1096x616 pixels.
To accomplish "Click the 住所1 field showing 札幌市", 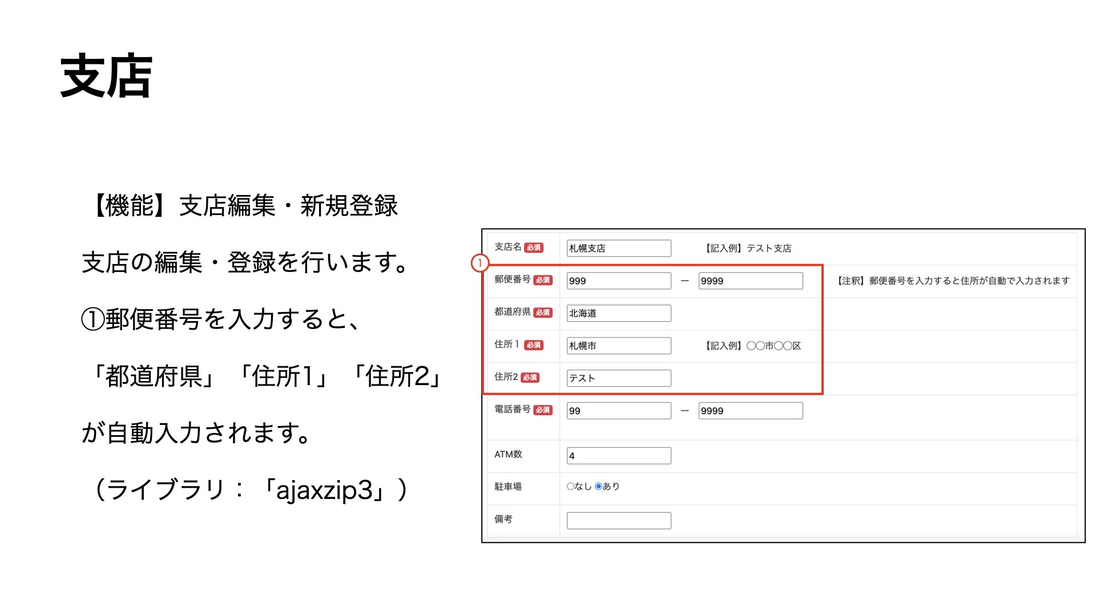I will (618, 345).
